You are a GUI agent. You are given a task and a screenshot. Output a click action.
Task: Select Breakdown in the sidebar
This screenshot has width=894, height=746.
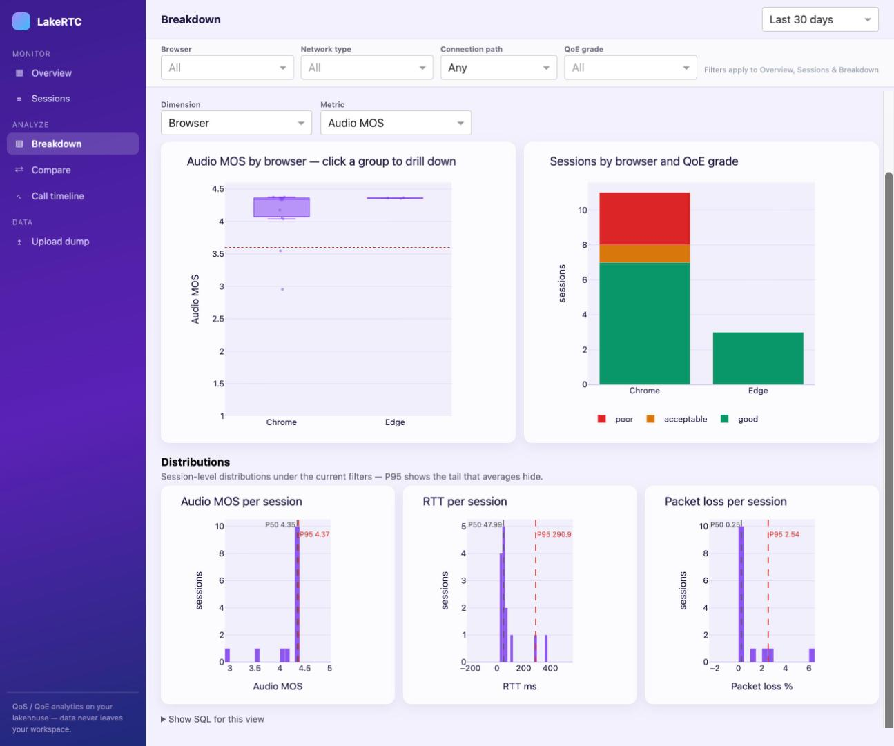pyautogui.click(x=72, y=144)
